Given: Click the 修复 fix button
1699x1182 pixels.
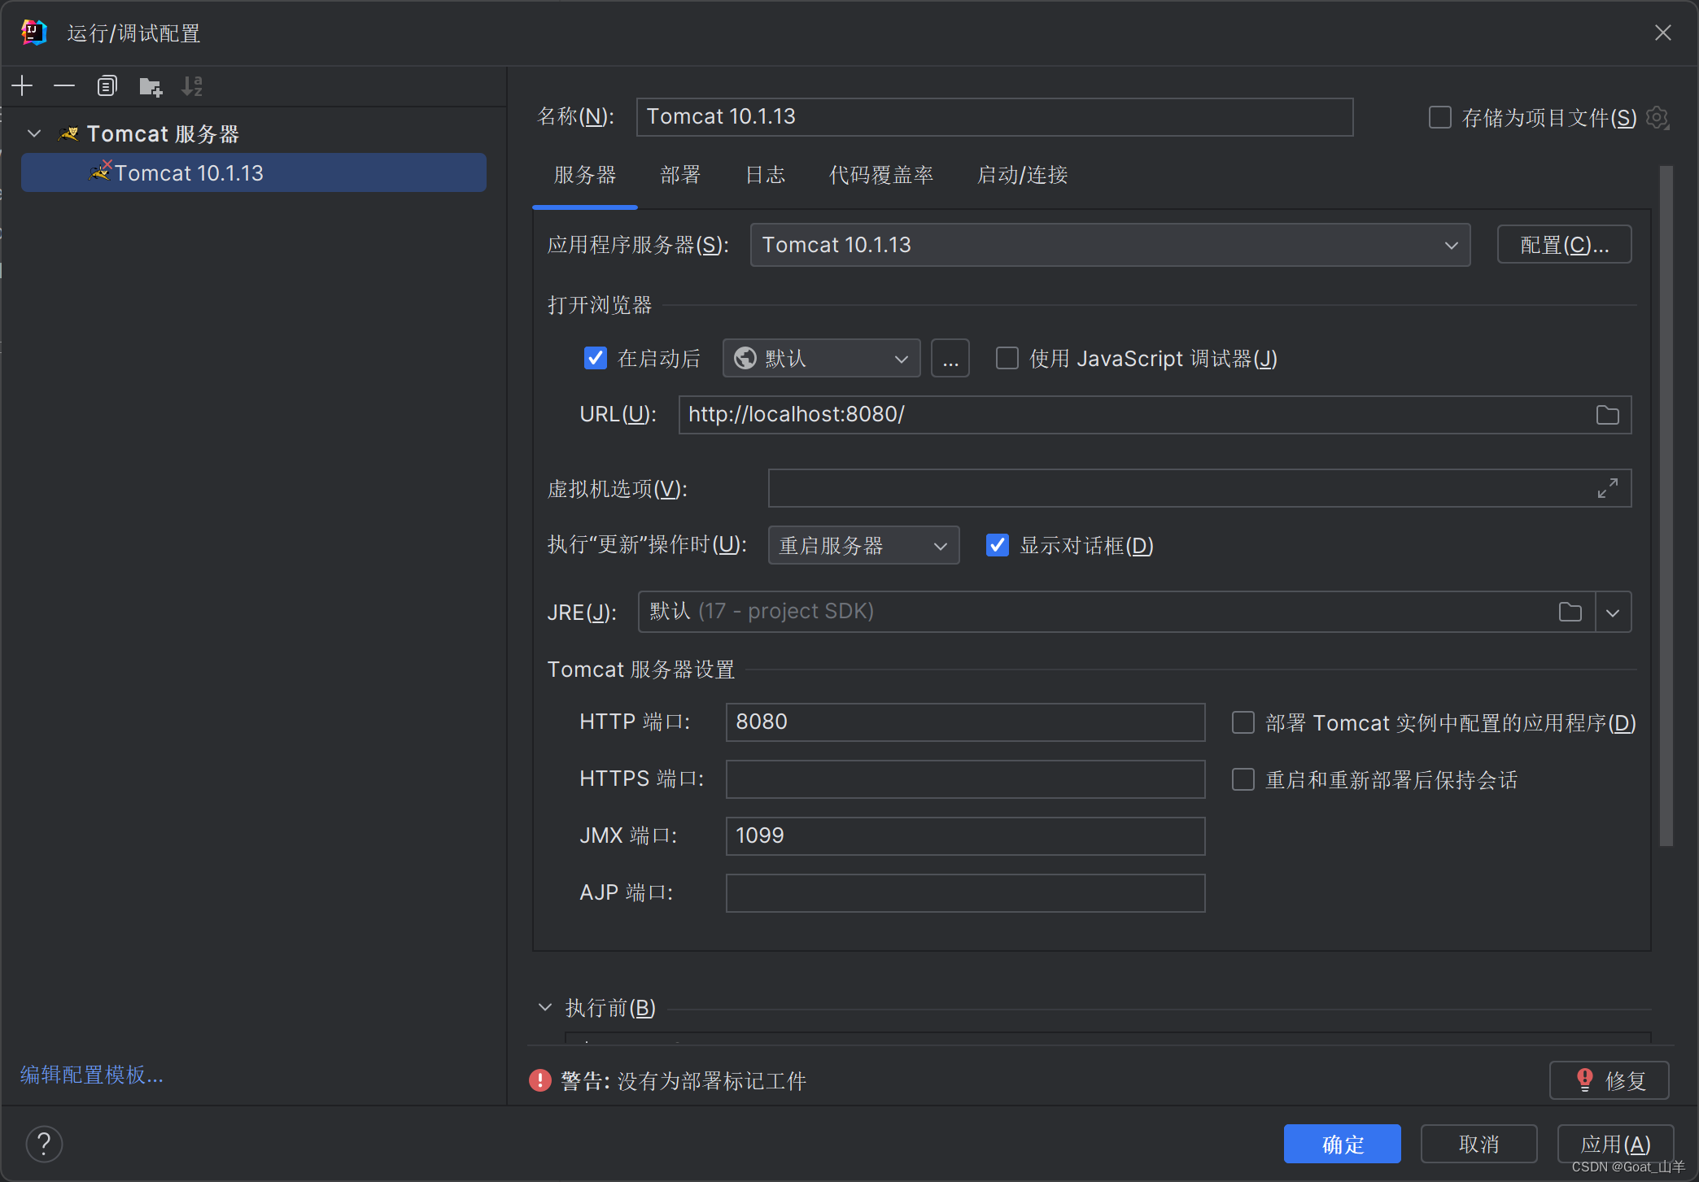Looking at the screenshot, I should (1609, 1080).
